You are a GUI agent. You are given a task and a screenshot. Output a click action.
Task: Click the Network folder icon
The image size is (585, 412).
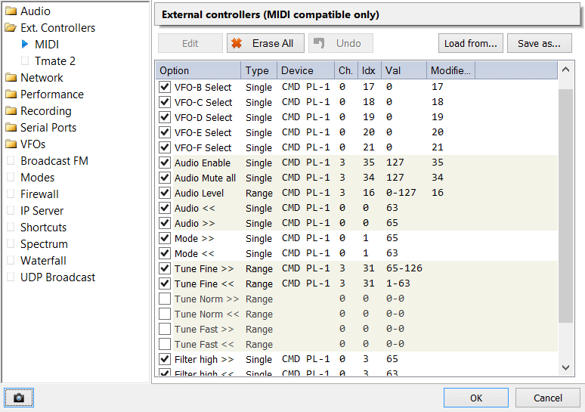pos(11,78)
